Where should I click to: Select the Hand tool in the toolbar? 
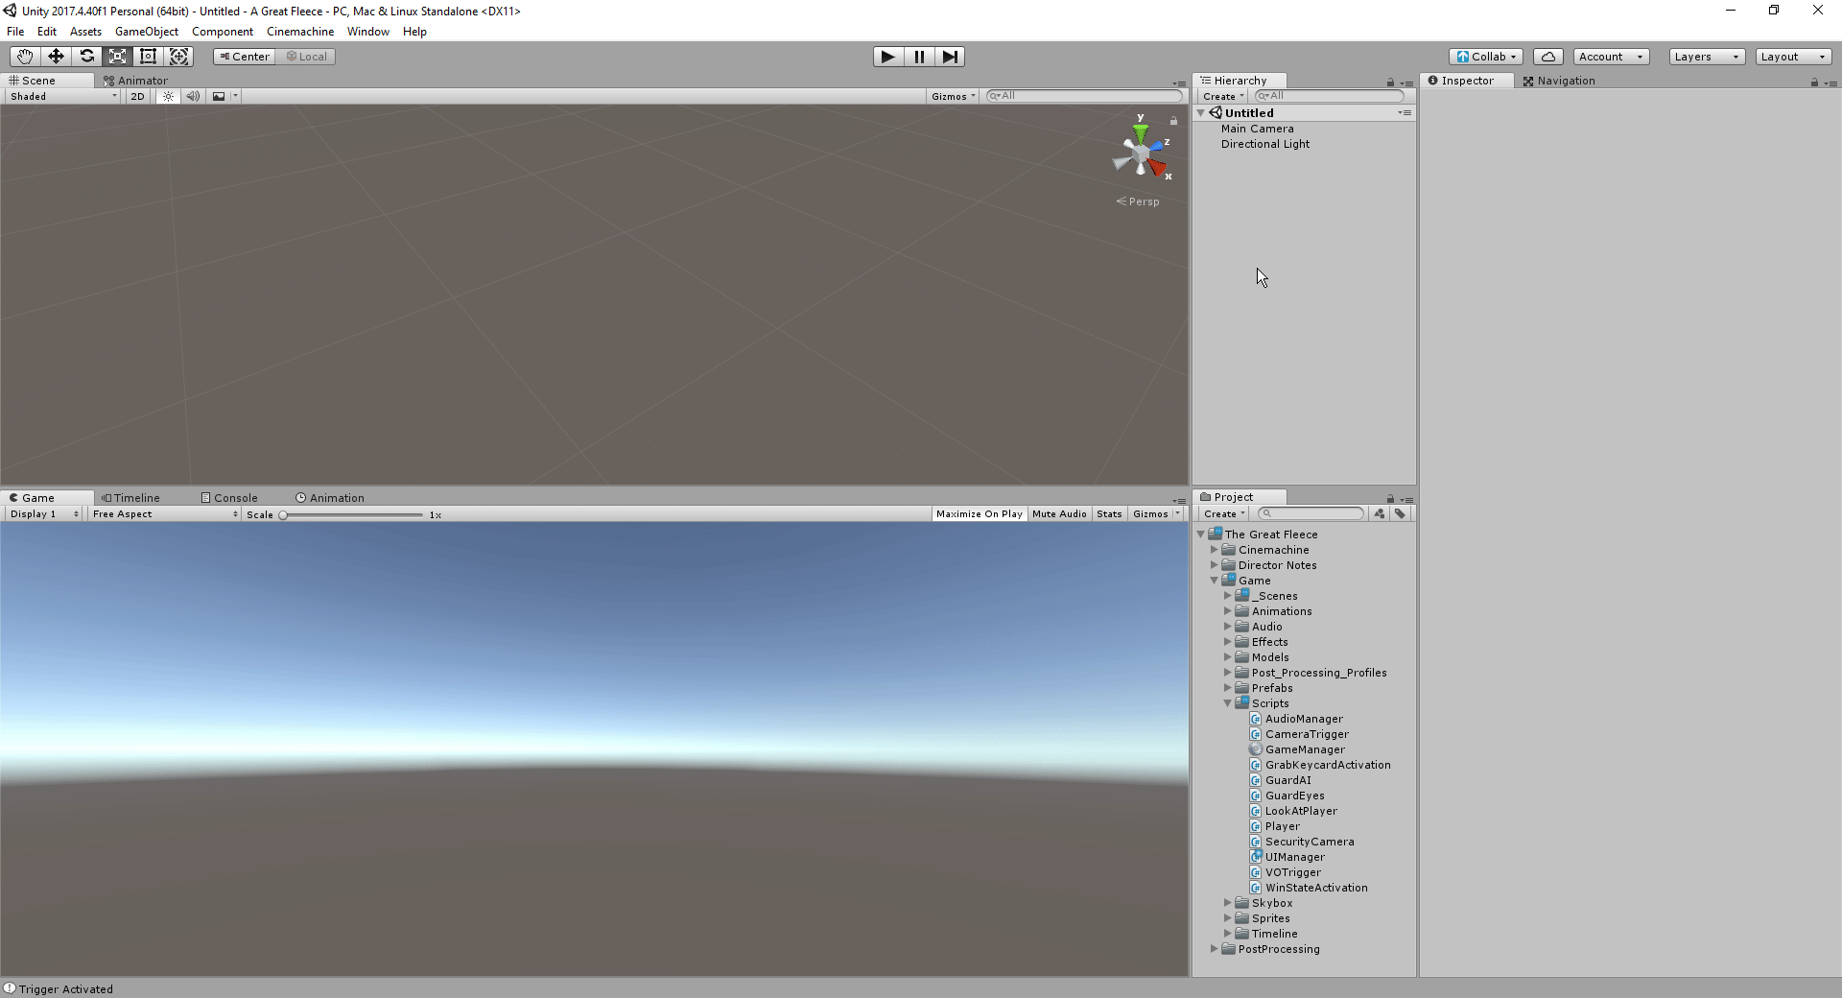point(23,57)
